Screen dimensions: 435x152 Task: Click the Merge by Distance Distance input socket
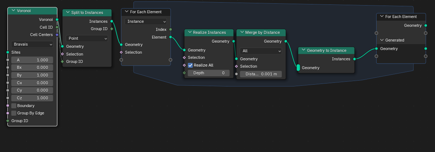236,74
